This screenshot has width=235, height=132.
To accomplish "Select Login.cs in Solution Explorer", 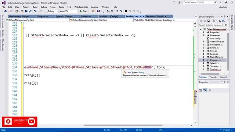I will coord(214,54).
